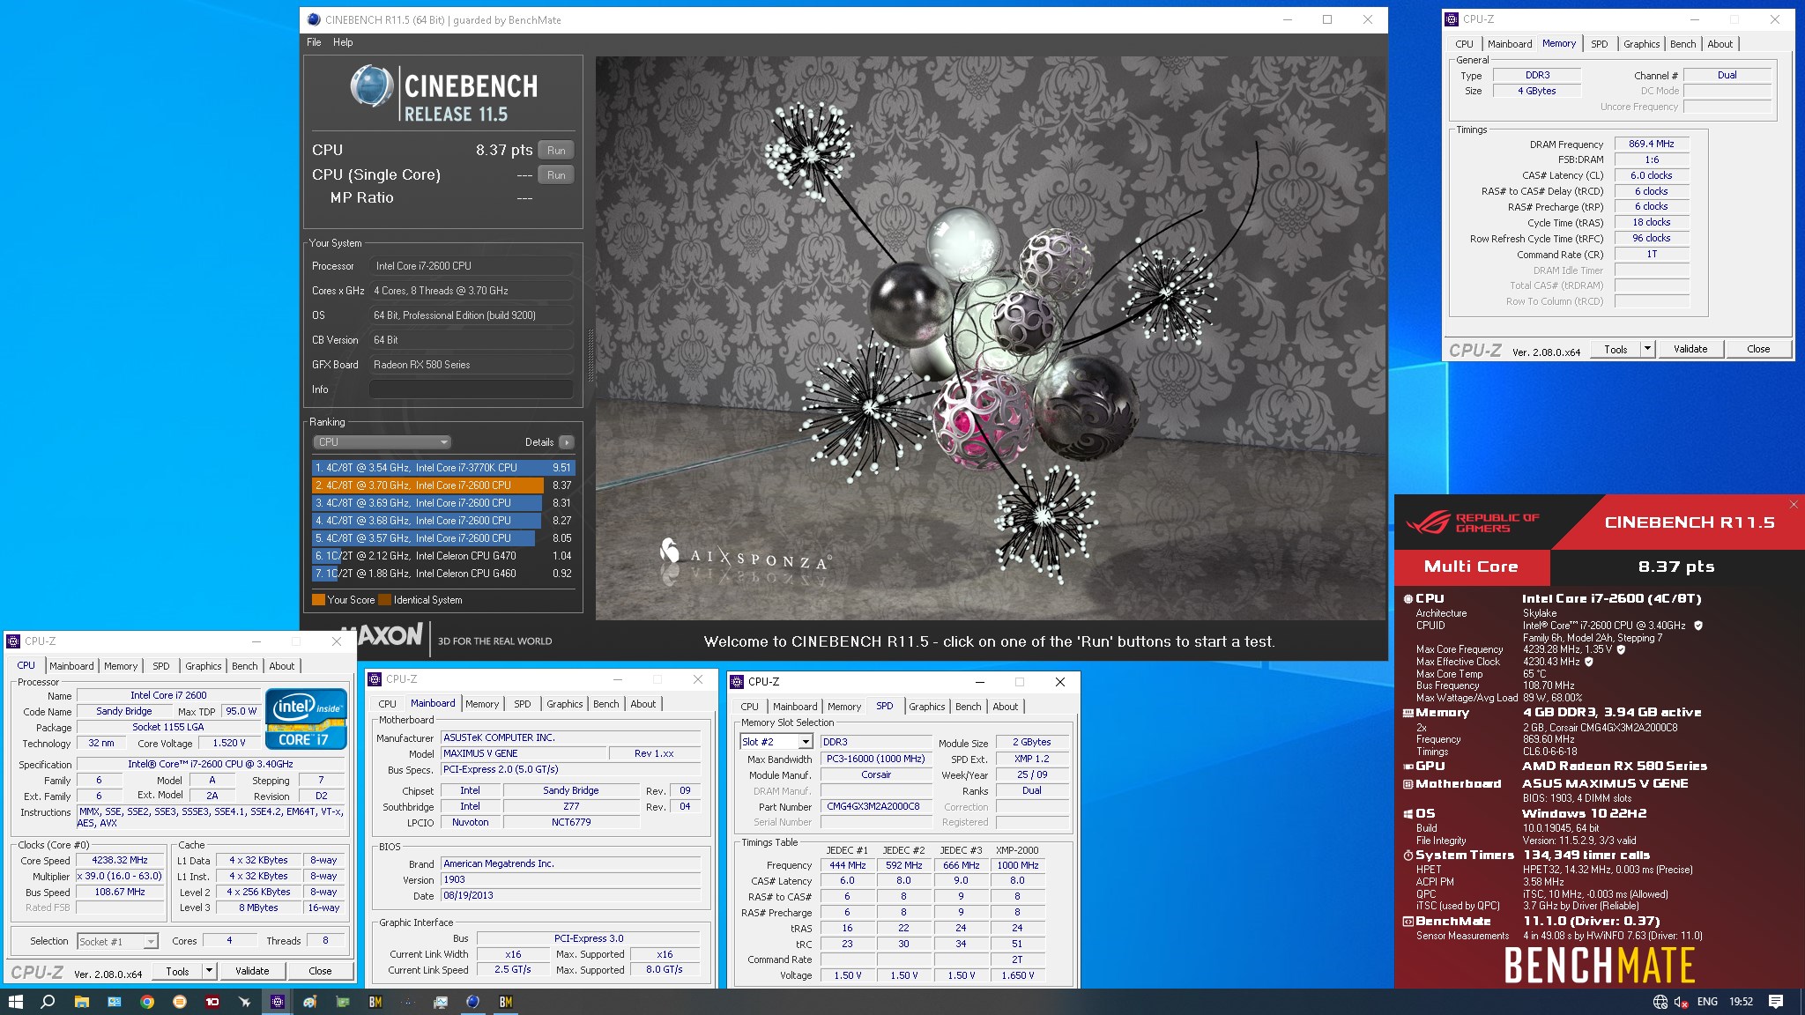The image size is (1805, 1015).
Task: Open the second BM taskbar icon
Action: (x=506, y=1002)
